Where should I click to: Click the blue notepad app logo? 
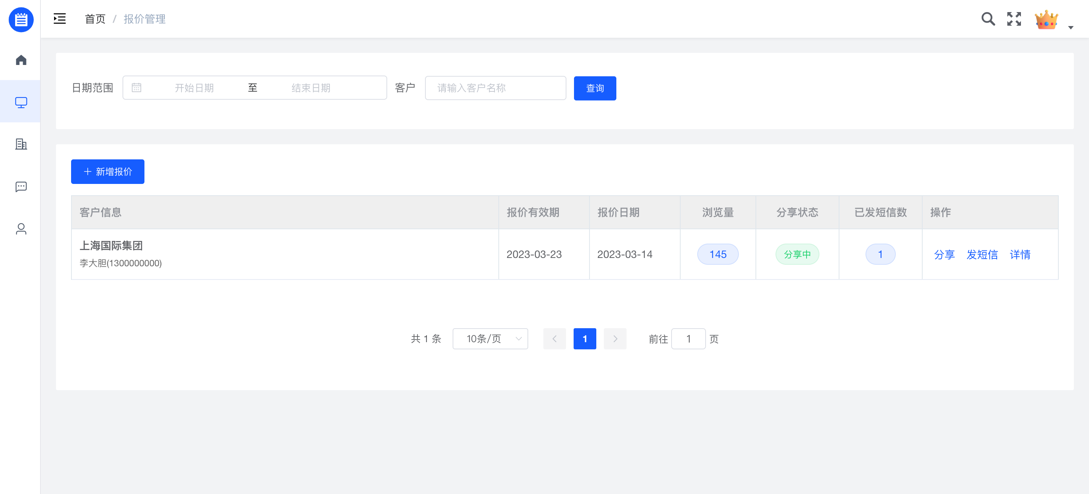point(21,19)
